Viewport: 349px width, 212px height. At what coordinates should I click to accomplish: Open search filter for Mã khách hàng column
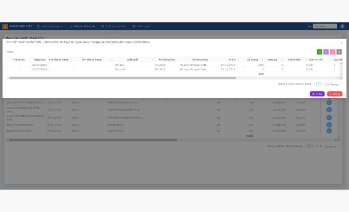tap(71, 60)
